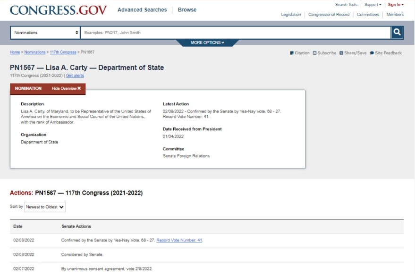This screenshot has width=415, height=274.
Task: Open the Sign In dropdown
Action: point(396,5)
